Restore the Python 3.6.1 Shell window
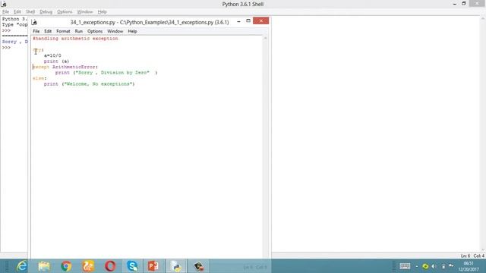Screen dimensions: 486x273 464,3
